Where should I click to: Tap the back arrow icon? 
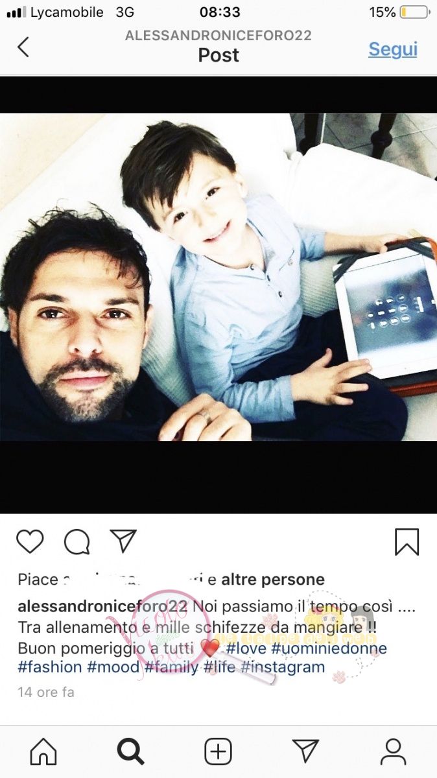click(23, 47)
